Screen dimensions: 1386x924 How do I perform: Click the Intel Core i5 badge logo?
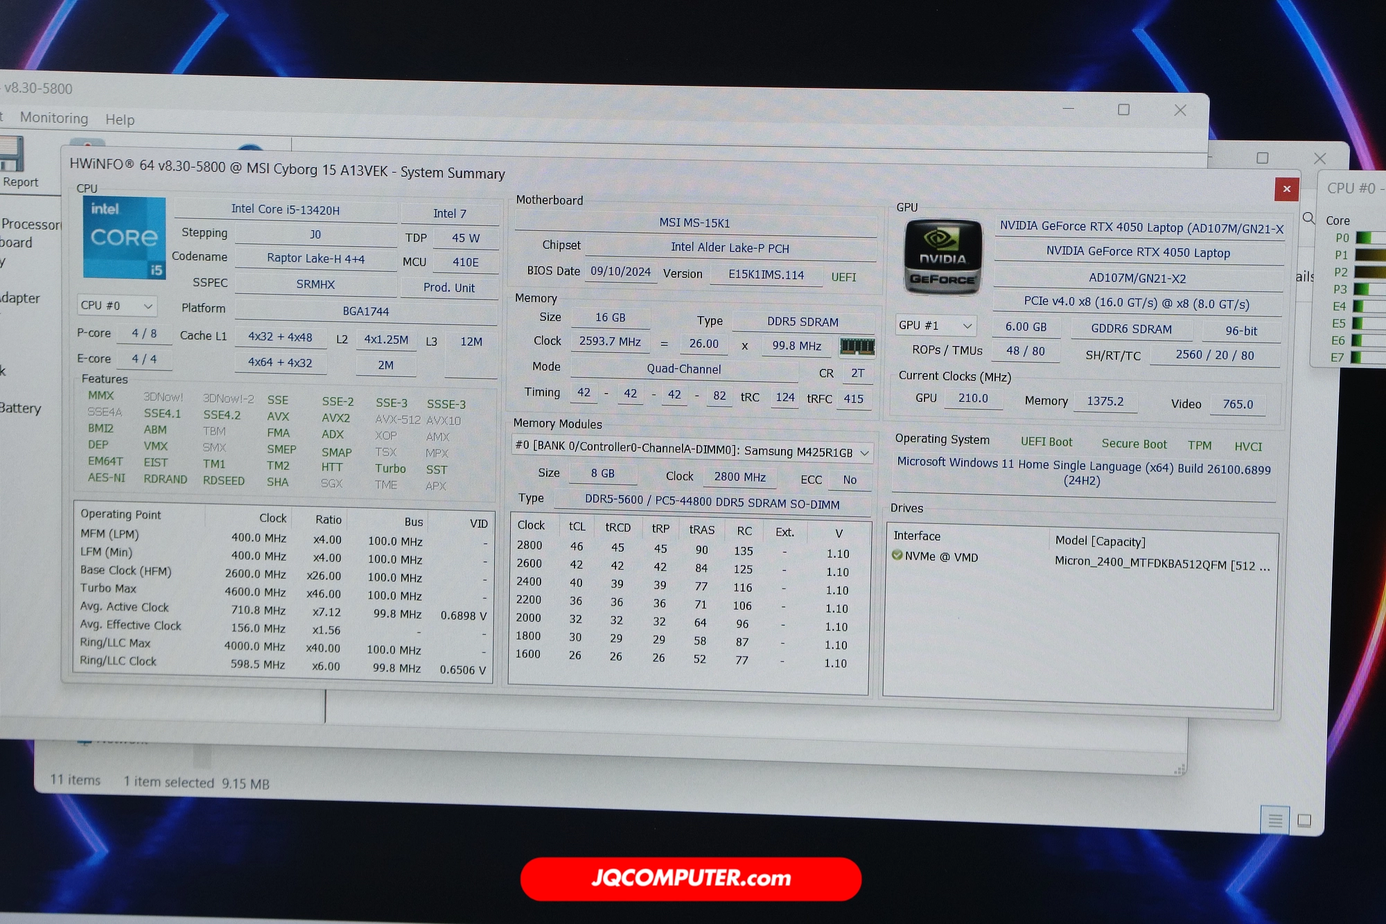click(x=123, y=238)
